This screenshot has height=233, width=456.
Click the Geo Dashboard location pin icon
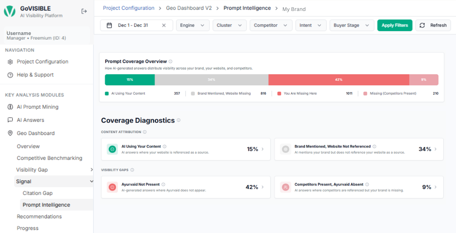10,133
